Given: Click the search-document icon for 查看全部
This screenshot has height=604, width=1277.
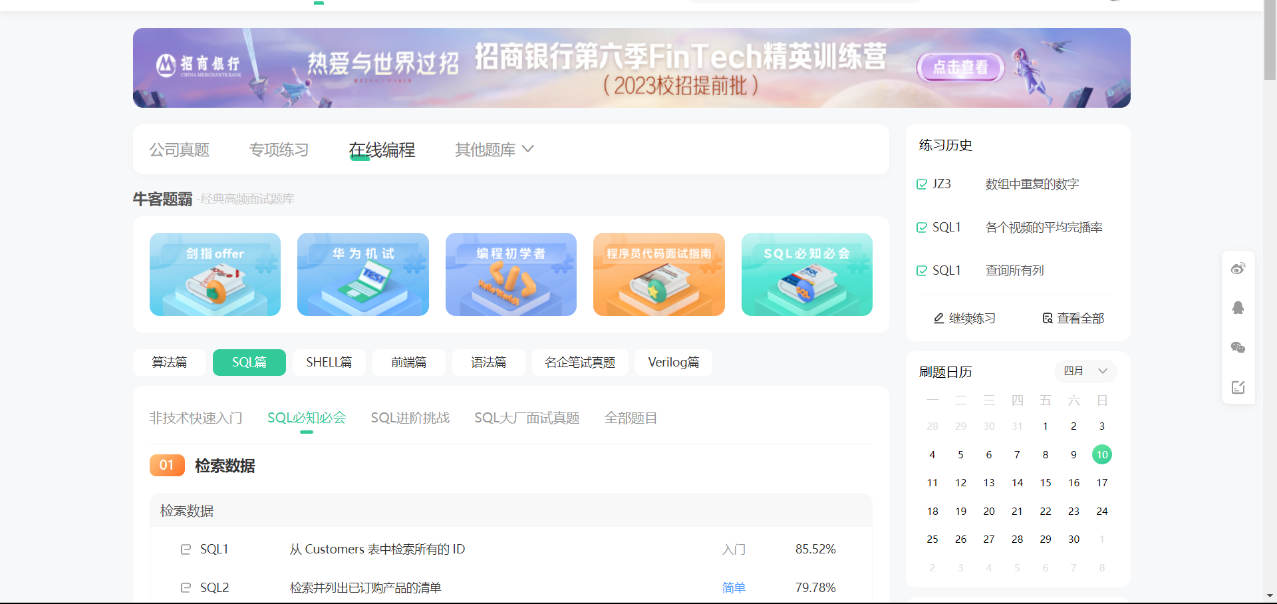Looking at the screenshot, I should pos(1047,319).
